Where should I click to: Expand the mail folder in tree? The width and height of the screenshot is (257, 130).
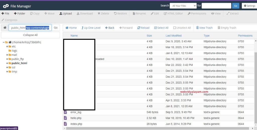click(7, 55)
